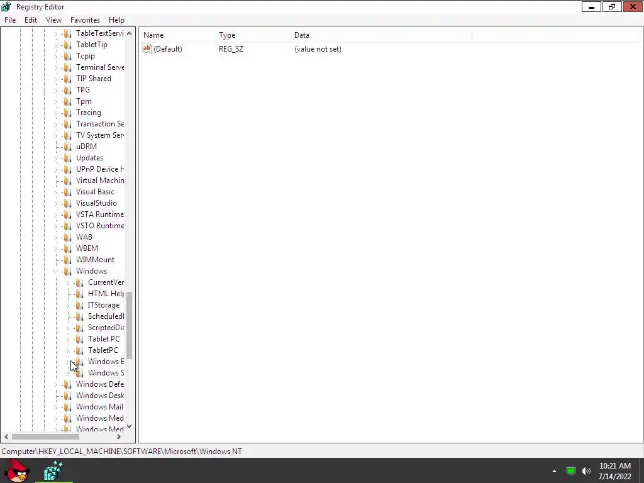Show hidden tray icons arrow

point(555,471)
